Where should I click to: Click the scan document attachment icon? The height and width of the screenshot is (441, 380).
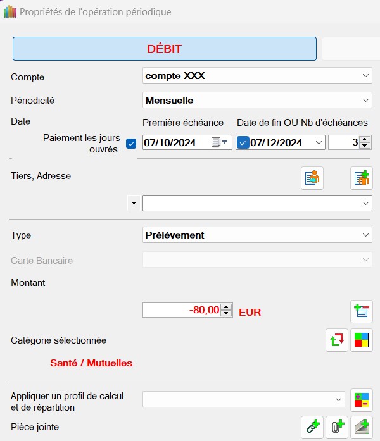(x=362, y=427)
